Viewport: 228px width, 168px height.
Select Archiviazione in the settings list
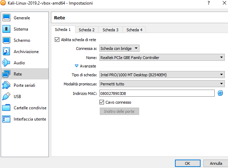point(25,52)
